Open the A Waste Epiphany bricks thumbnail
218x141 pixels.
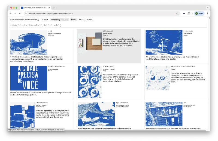click(x=22, y=115)
